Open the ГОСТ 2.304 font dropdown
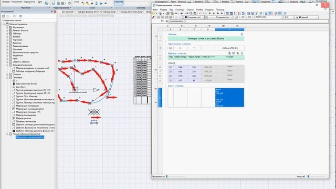Image resolution: width=336 pixels, height=189 pixels. coord(282,17)
